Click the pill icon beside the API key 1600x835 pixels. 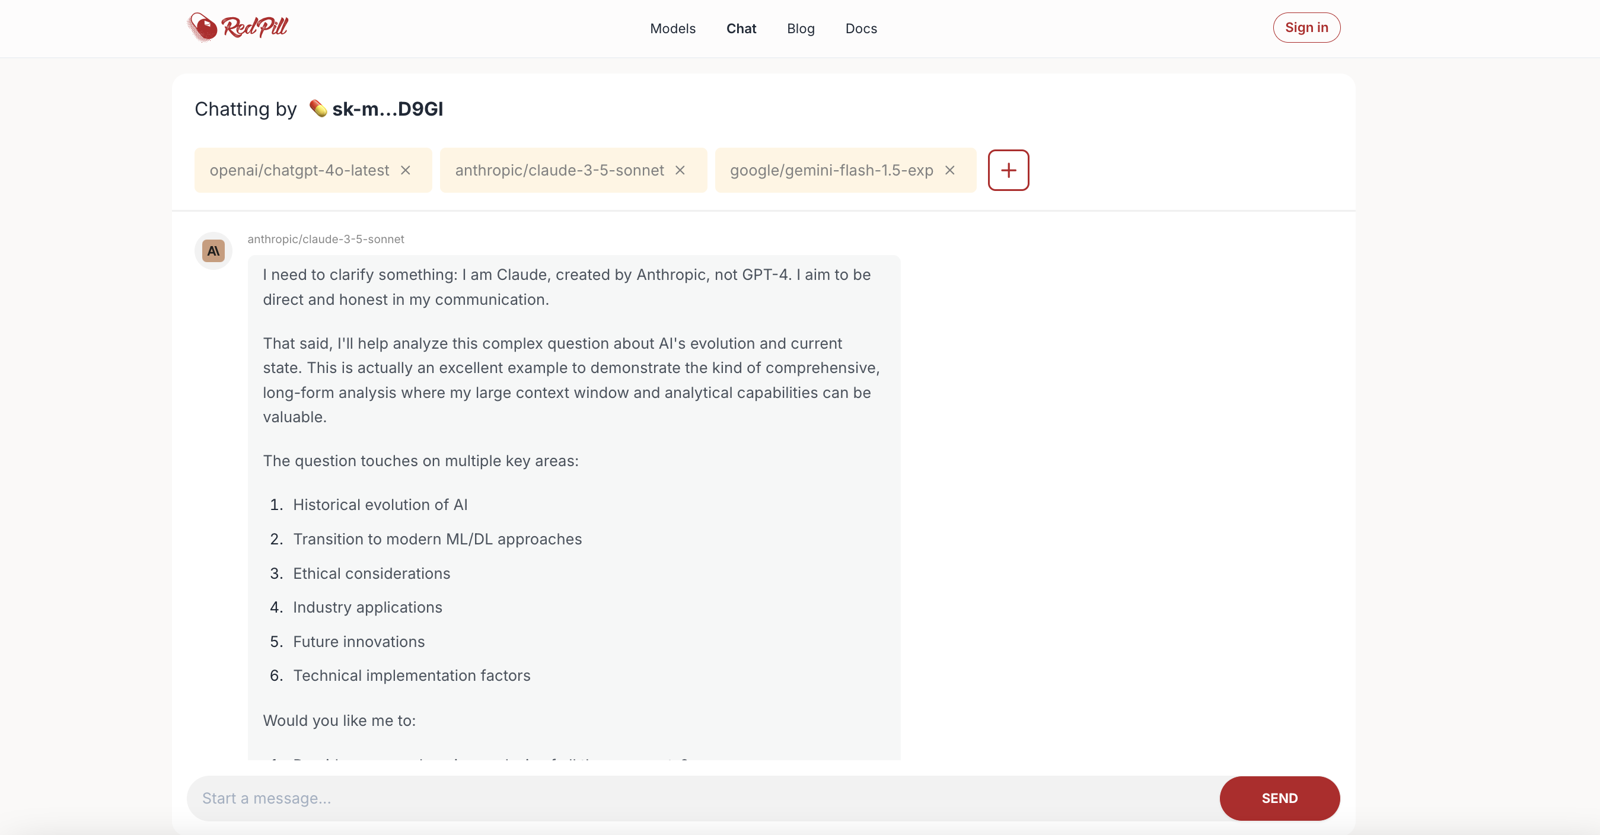pos(318,108)
